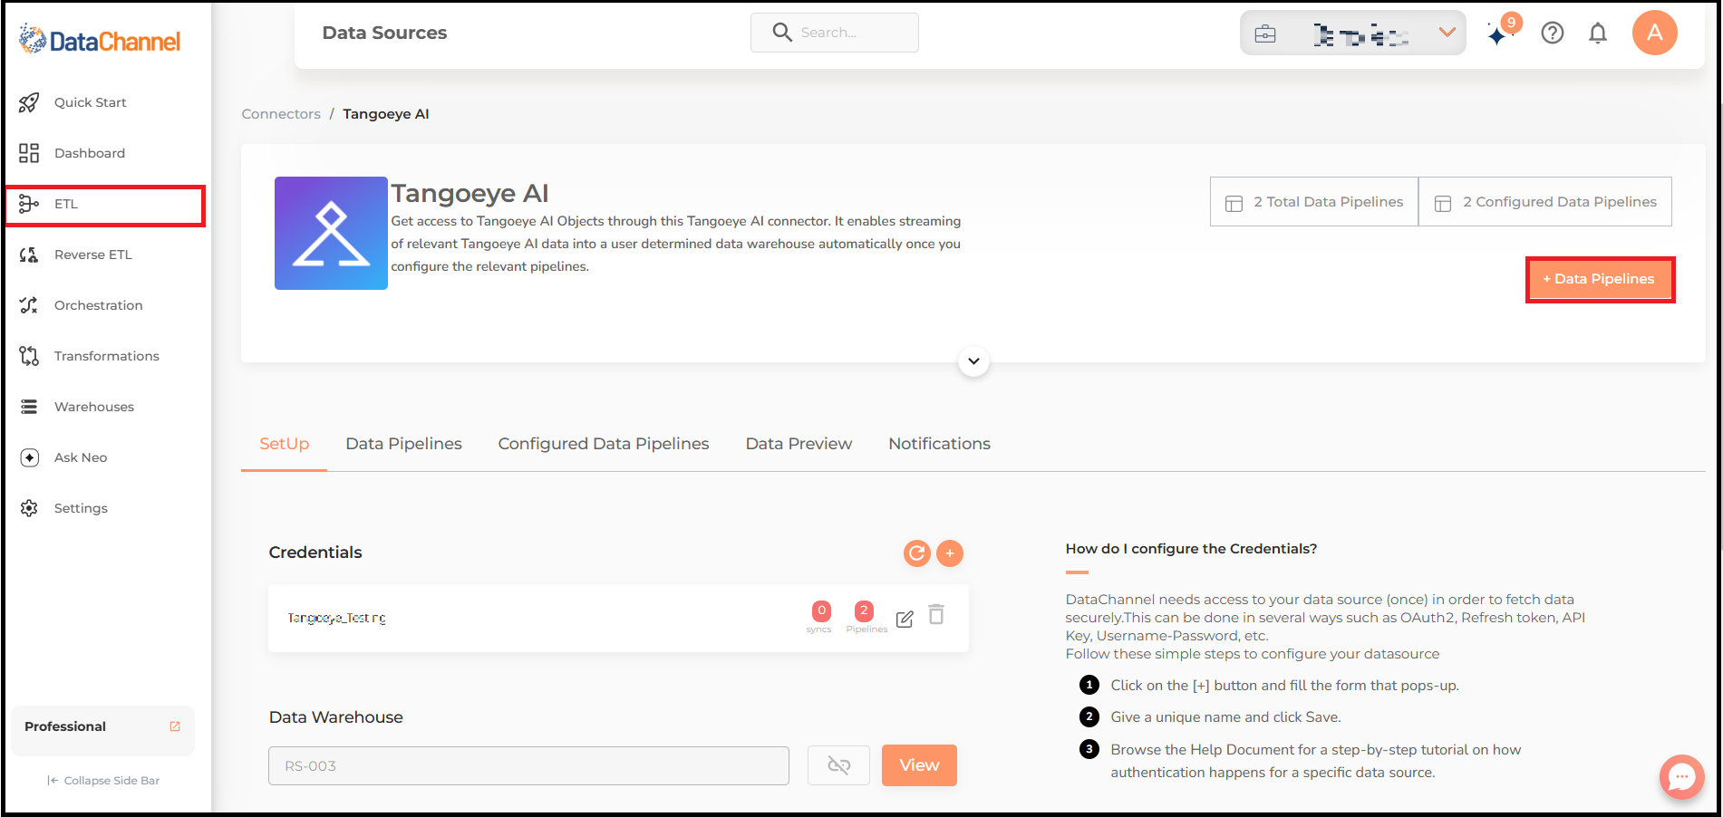Click the Search field in the header
1723x817 pixels.
coord(834,33)
